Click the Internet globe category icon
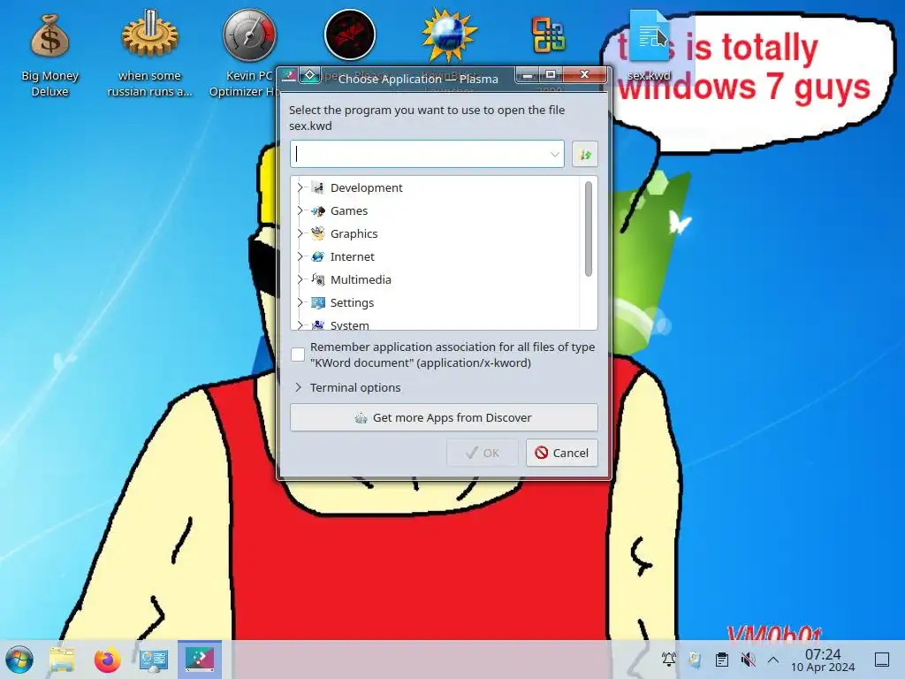 (x=318, y=256)
